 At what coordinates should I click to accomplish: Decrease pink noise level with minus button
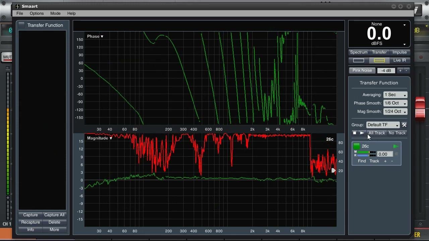coord(407,70)
